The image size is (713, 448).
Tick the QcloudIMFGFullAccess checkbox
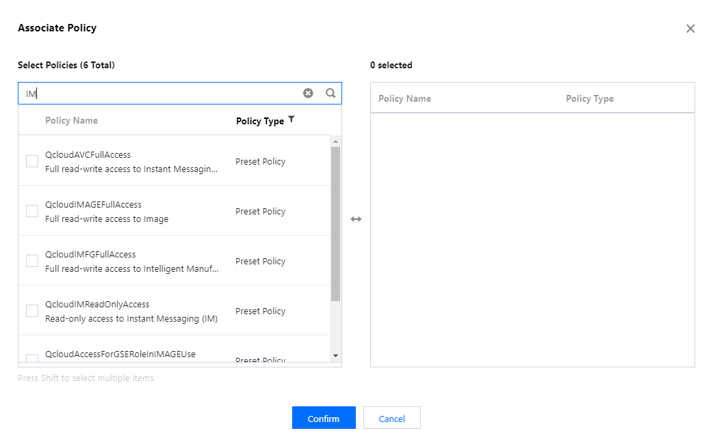[x=32, y=261]
